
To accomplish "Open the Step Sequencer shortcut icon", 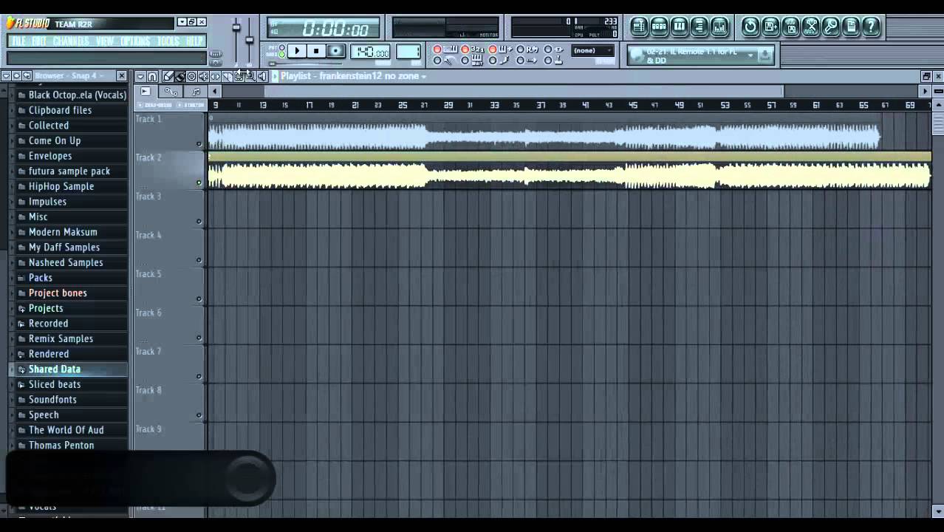I will click(x=659, y=27).
